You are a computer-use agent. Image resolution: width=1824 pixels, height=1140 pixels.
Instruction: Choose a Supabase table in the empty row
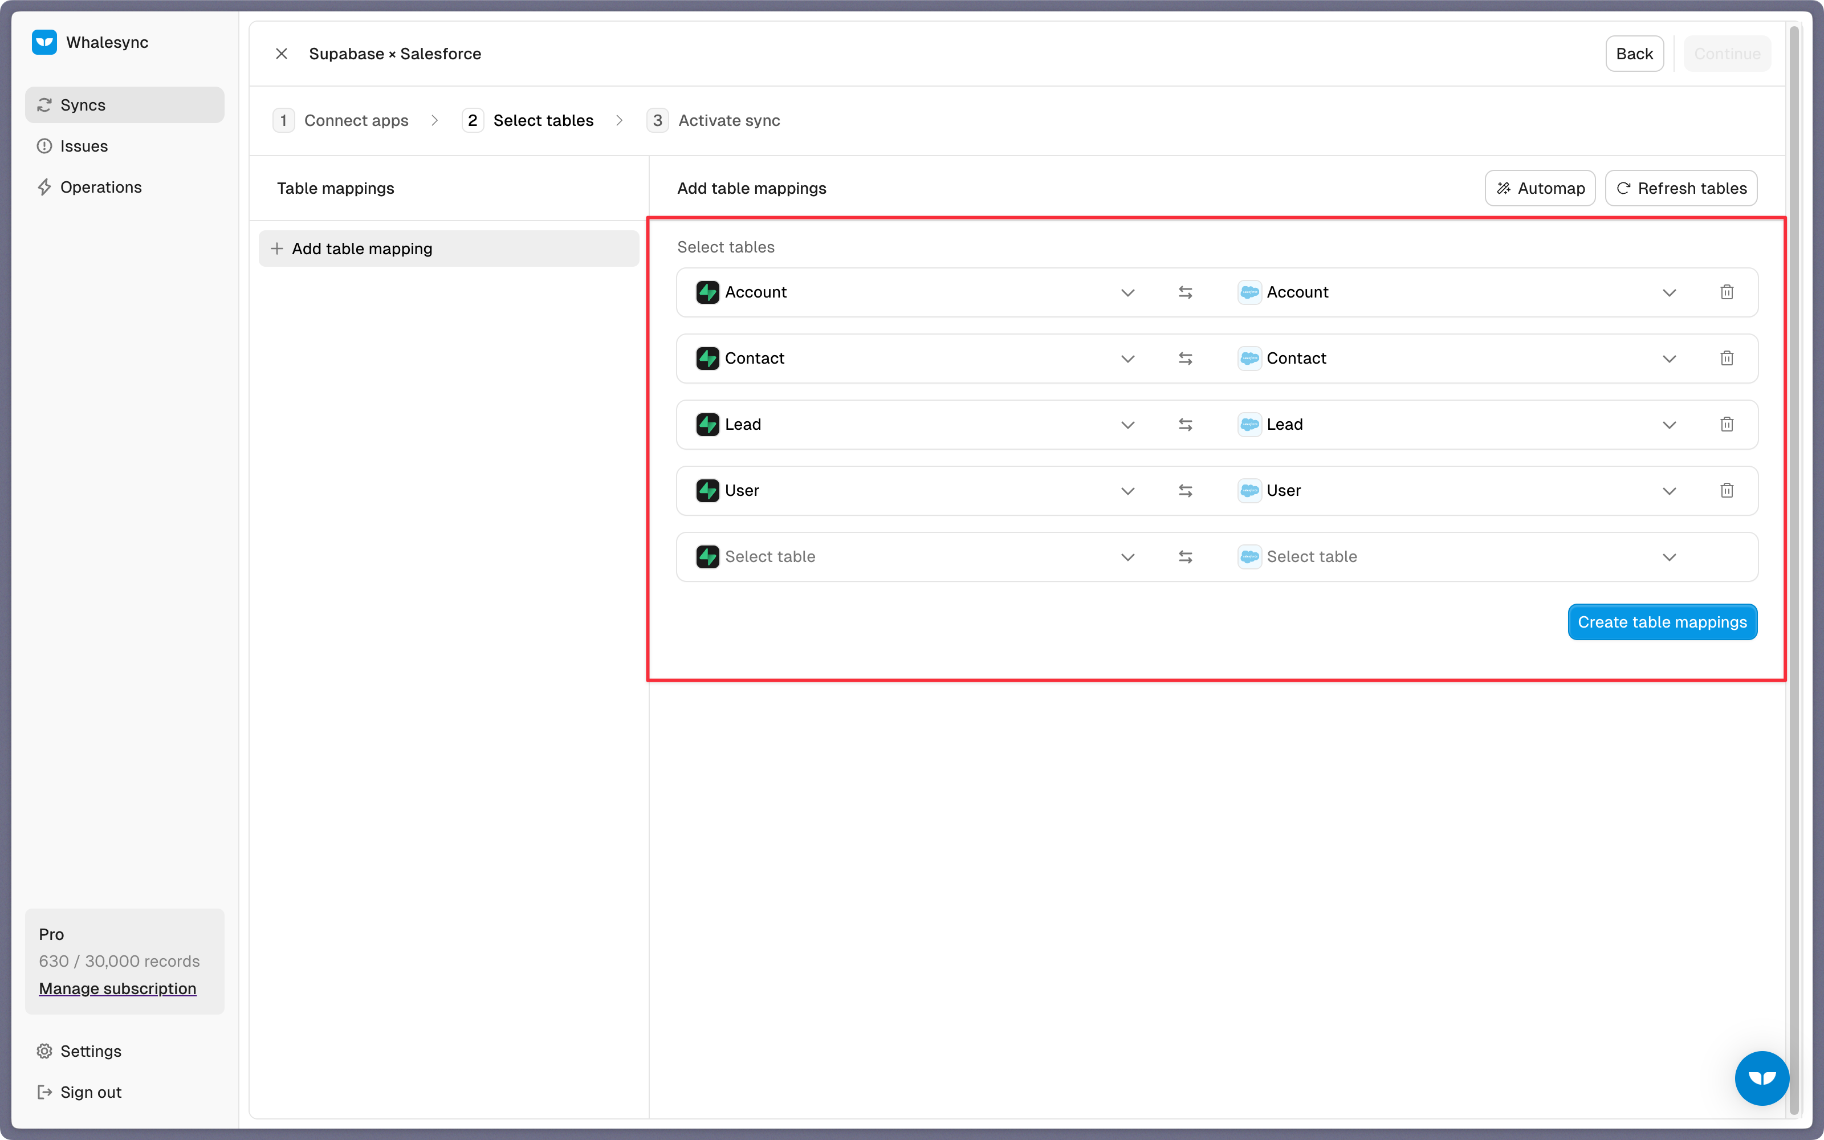point(916,557)
